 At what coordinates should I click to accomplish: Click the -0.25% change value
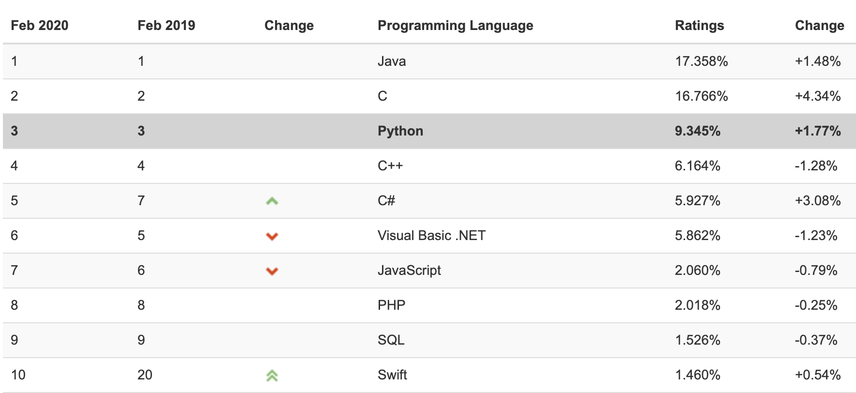click(x=816, y=305)
